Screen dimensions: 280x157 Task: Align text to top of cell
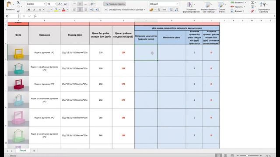[75, 4]
